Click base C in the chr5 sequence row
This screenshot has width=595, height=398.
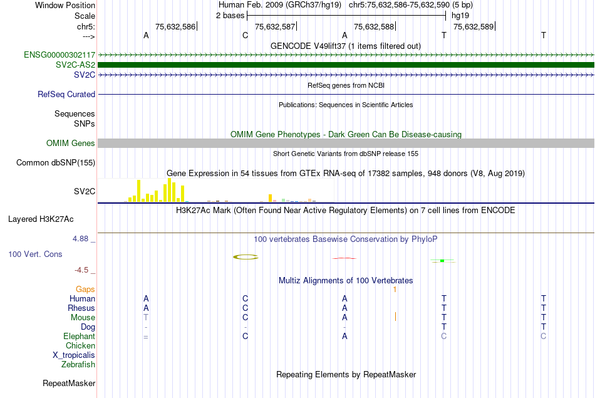(245, 35)
